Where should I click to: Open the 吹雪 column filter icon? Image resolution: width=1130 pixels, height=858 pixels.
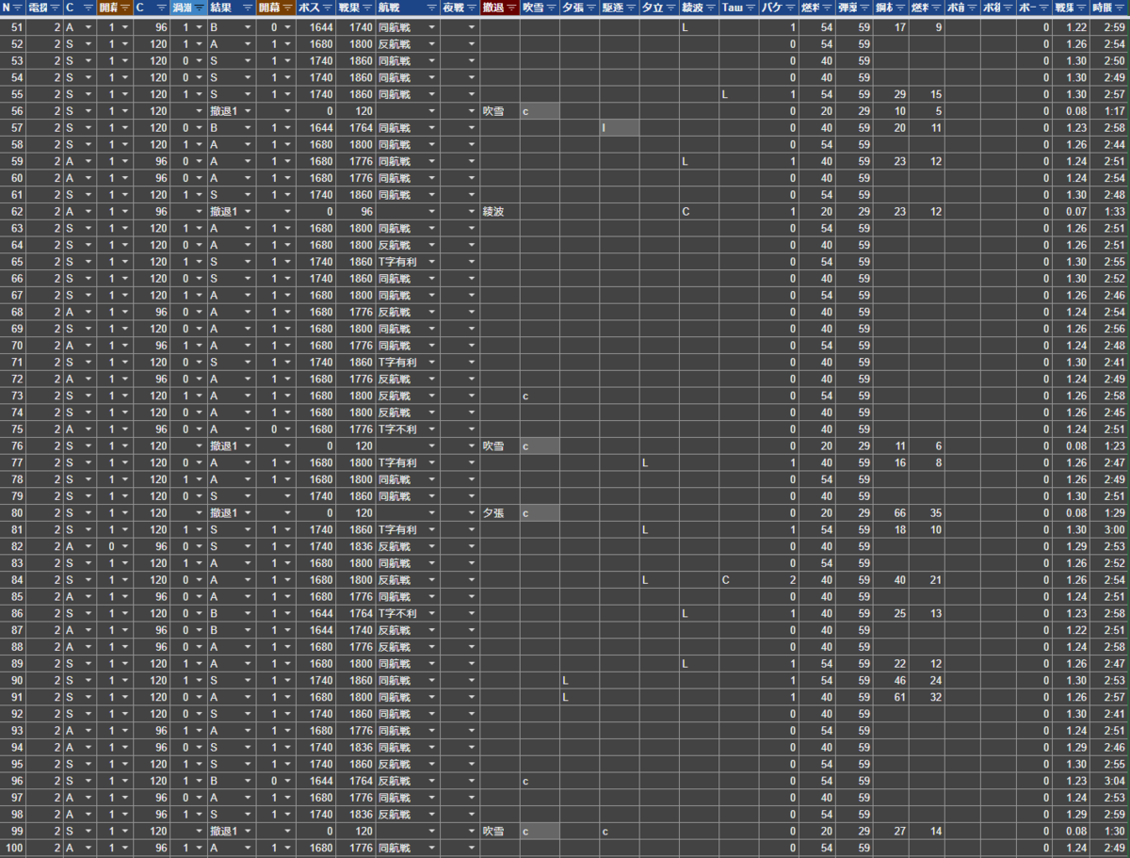[552, 8]
